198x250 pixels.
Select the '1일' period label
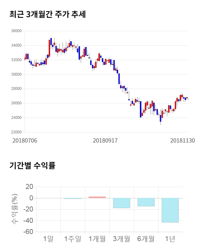48,239
